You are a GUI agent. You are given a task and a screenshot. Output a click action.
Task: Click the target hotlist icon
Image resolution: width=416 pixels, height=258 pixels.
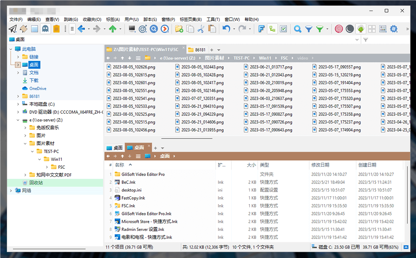tap(143, 29)
